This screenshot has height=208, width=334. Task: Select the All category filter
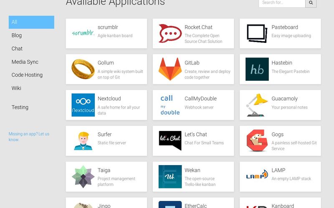point(31,22)
